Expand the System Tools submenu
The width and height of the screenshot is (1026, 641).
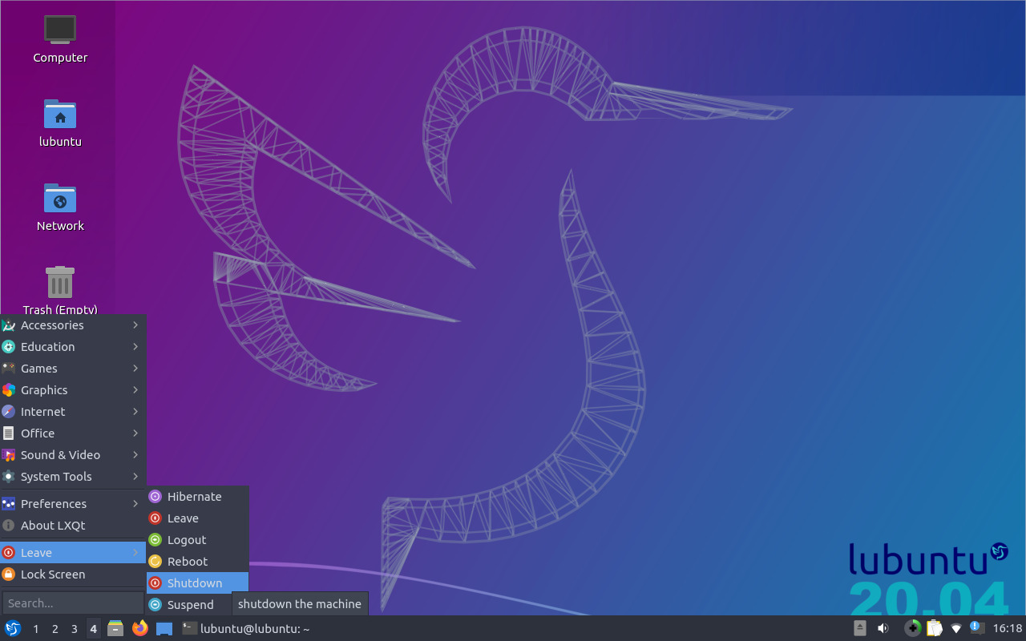tap(72, 477)
